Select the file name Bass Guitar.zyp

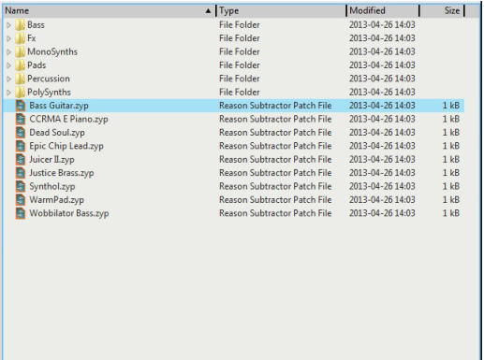pos(59,106)
